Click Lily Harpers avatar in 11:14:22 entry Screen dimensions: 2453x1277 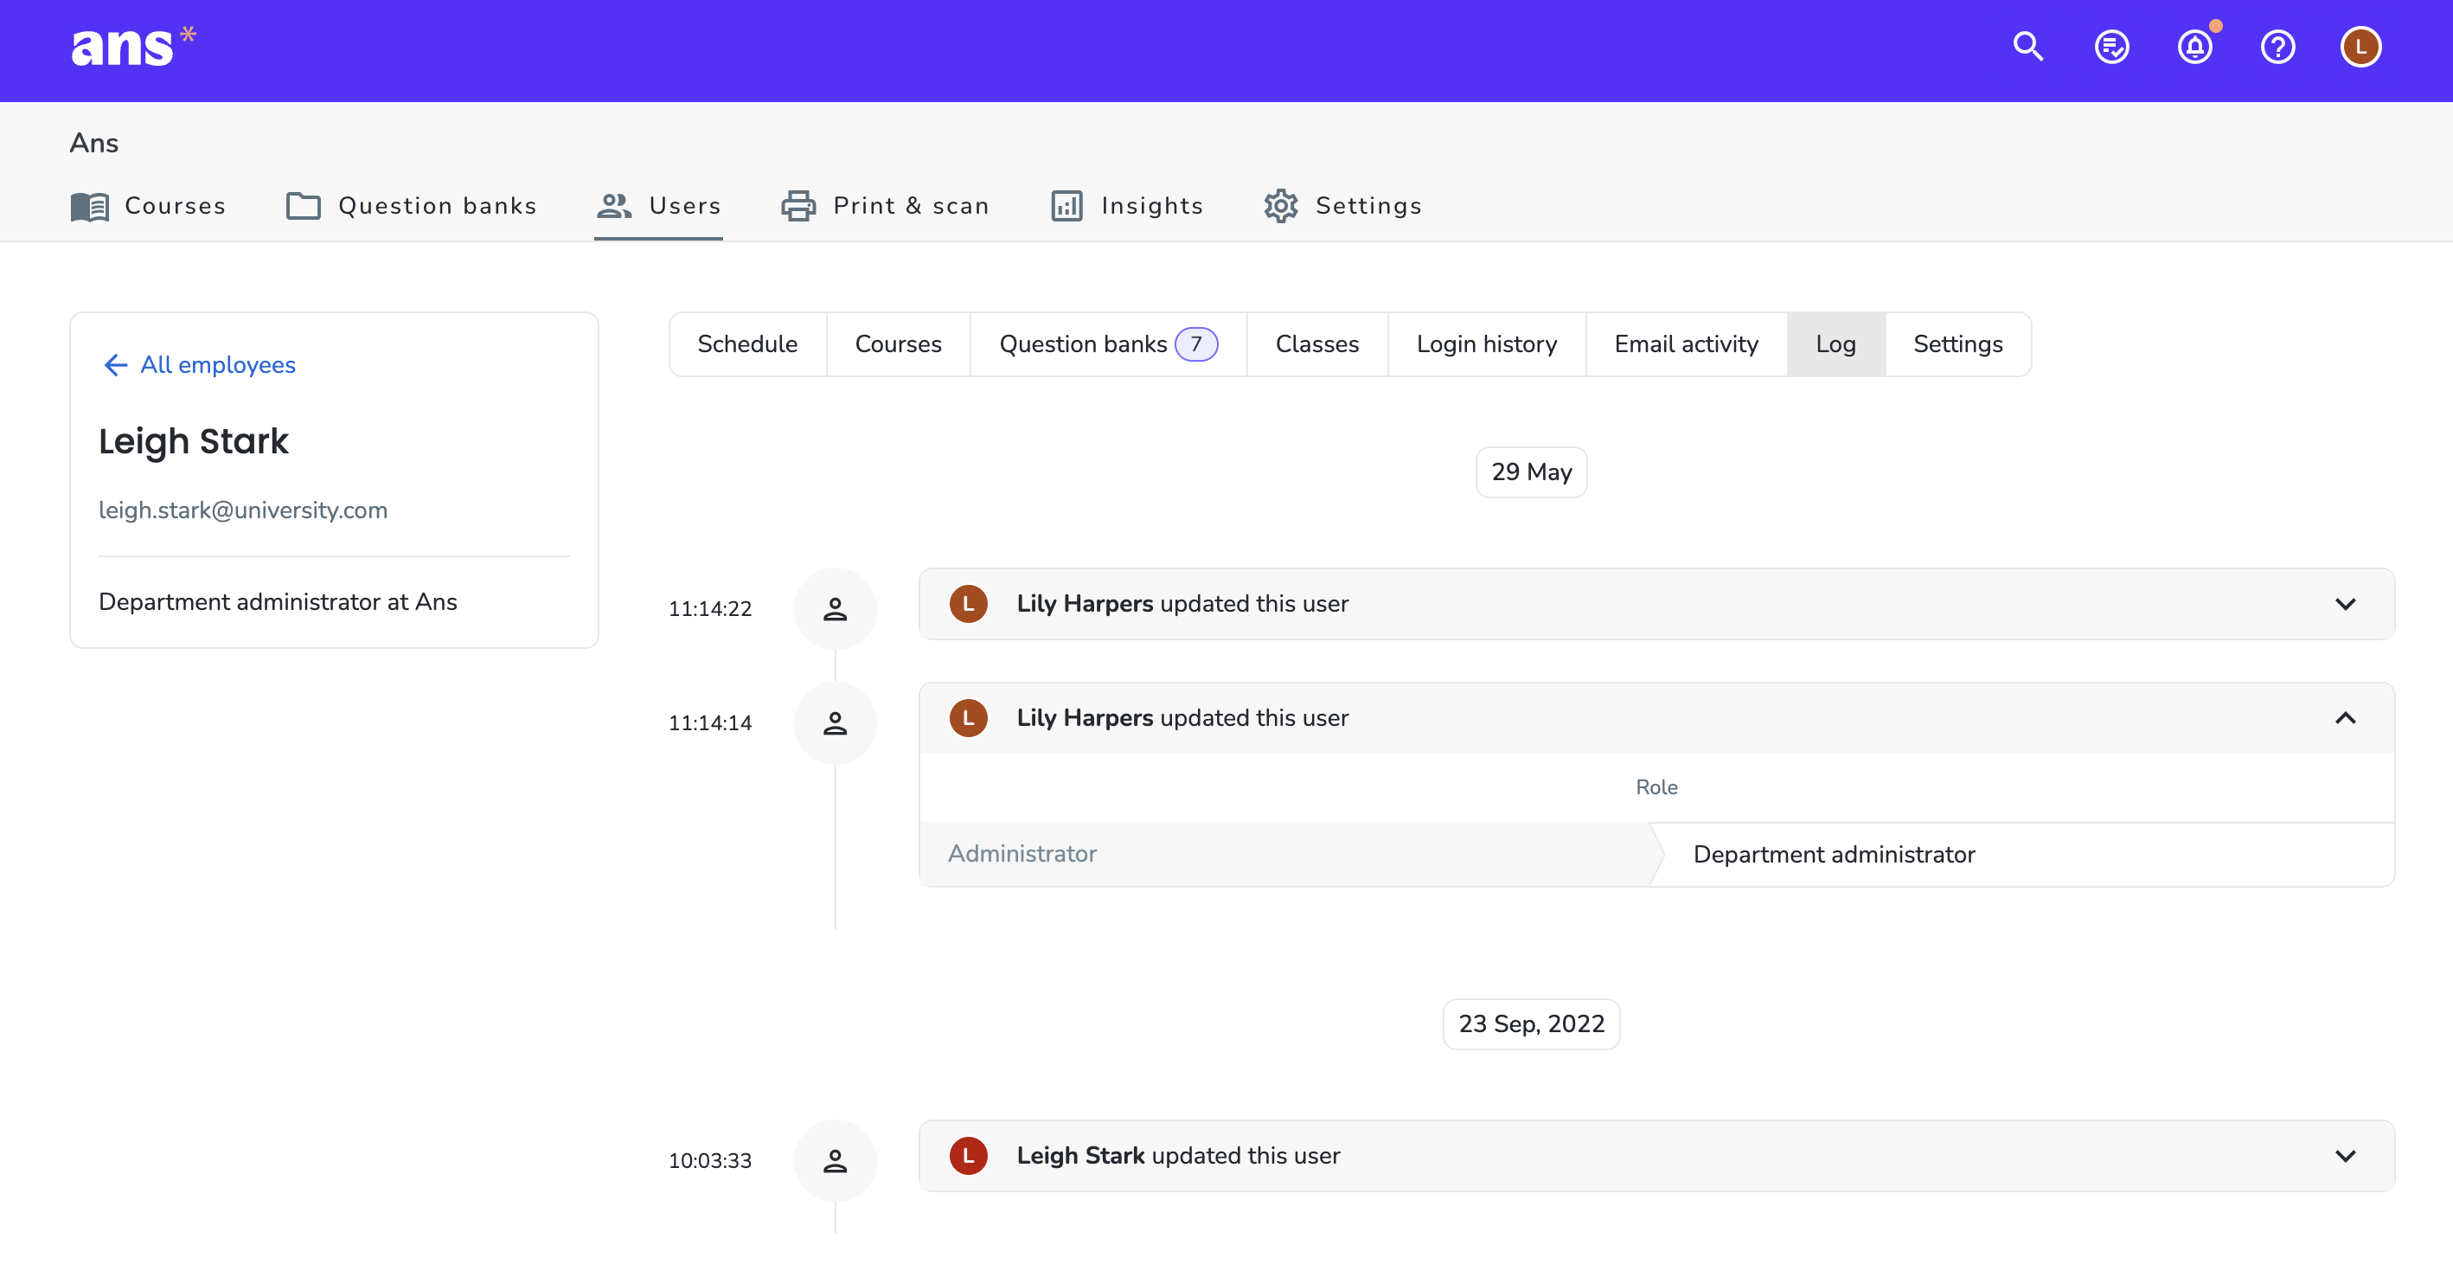coord(969,604)
